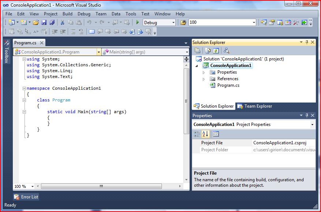This screenshot has width=321, height=212.
Task: Toggle Show All Files in Solution Explorer
Action: [208, 51]
